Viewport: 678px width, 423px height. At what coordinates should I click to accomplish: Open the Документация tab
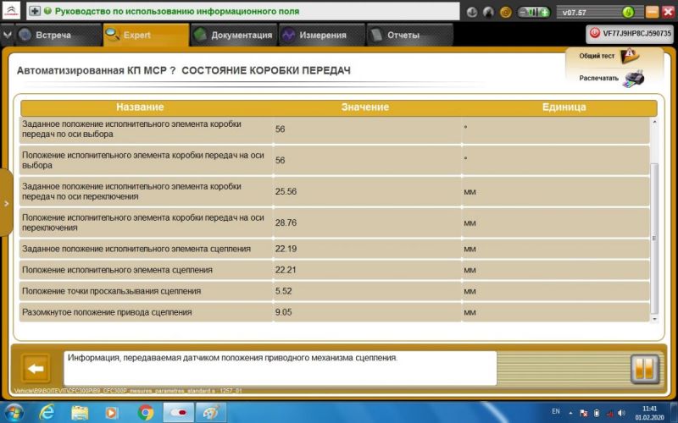[x=233, y=36]
